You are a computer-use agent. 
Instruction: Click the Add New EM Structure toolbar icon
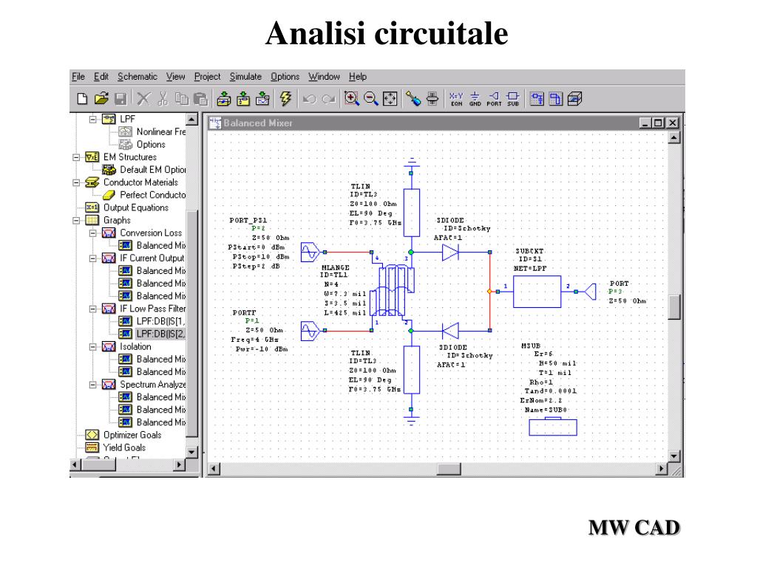[x=243, y=99]
